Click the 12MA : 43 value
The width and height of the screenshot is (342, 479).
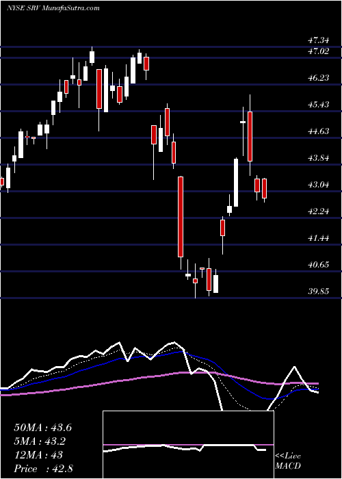pos(38,455)
